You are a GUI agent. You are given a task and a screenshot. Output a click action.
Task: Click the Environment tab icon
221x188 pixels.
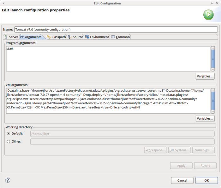click(87, 37)
